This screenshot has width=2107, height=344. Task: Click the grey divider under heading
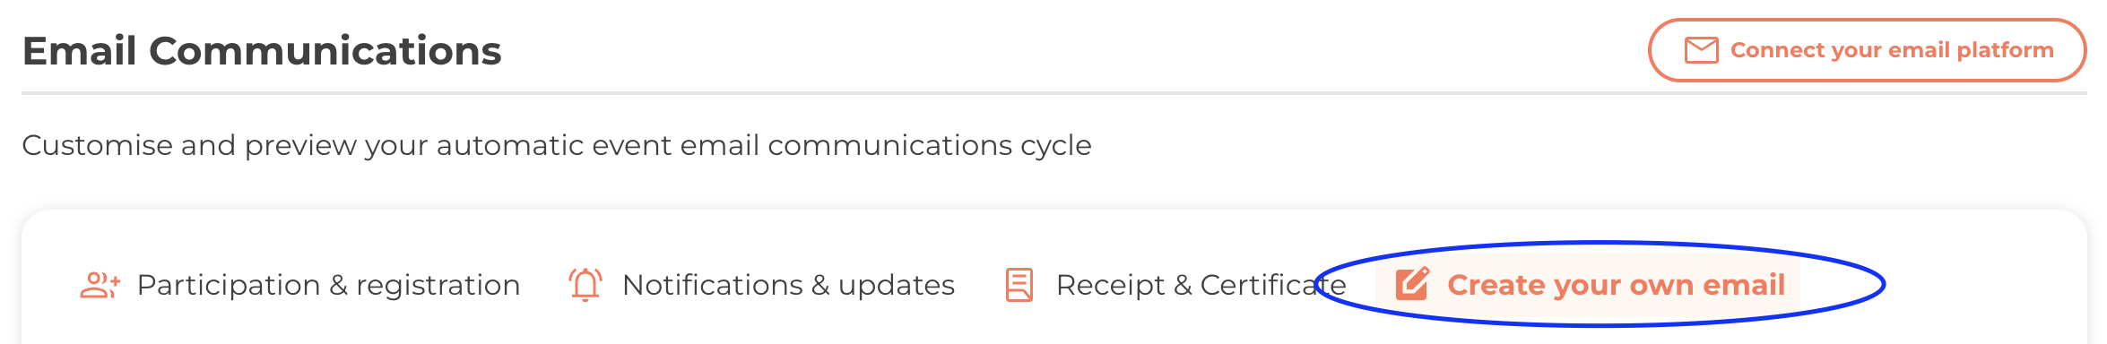pyautogui.click(x=1054, y=93)
